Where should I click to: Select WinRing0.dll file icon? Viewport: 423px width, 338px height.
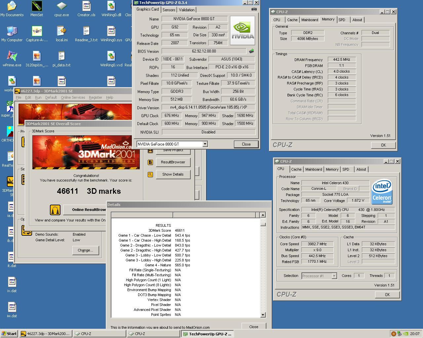111,9
